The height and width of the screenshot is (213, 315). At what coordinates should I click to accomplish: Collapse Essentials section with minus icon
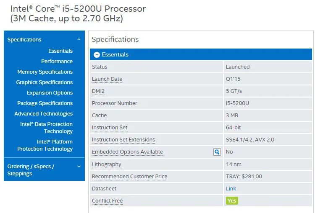pos(97,55)
